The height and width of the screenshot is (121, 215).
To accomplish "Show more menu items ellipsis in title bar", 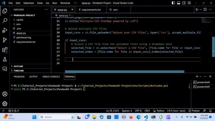I will pos(75,3).
